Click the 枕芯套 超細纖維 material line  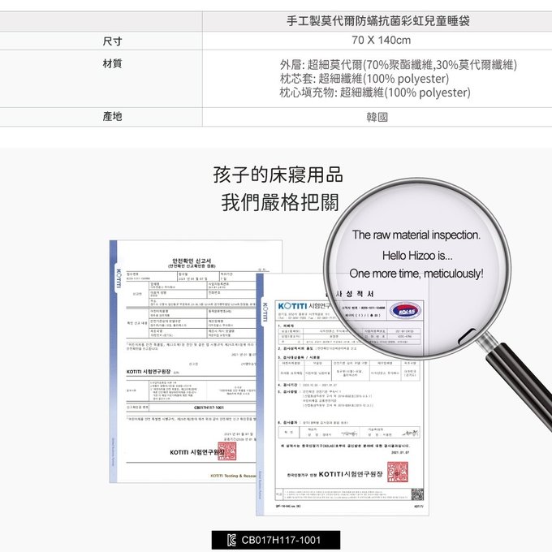[364, 79]
